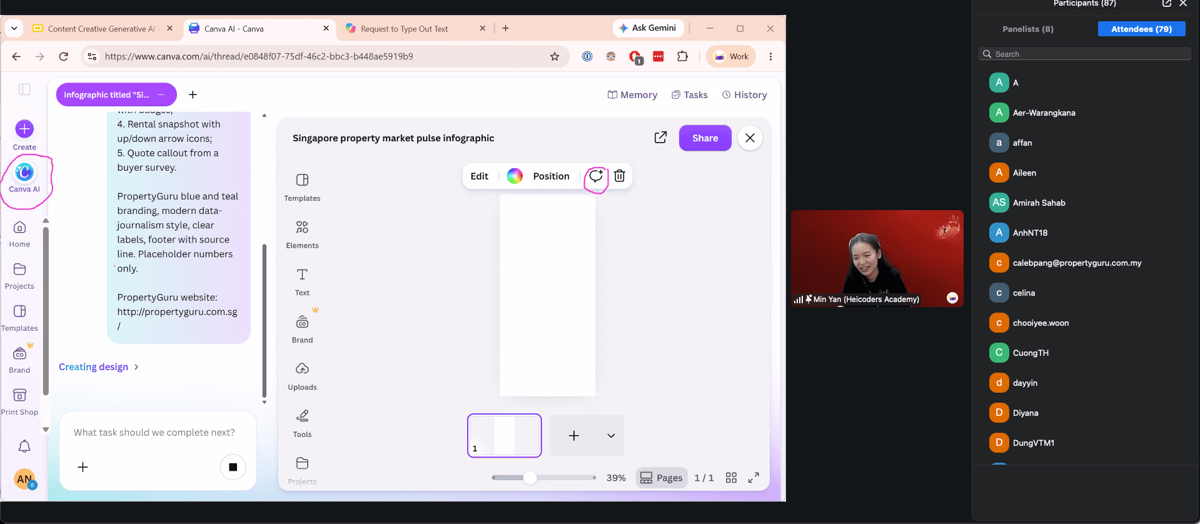
Task: Click the purple Share button
Action: tap(705, 138)
